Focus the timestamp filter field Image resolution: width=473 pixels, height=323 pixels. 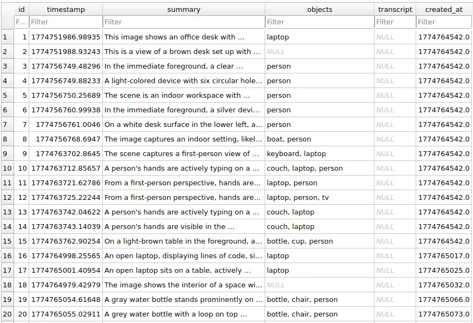point(66,22)
